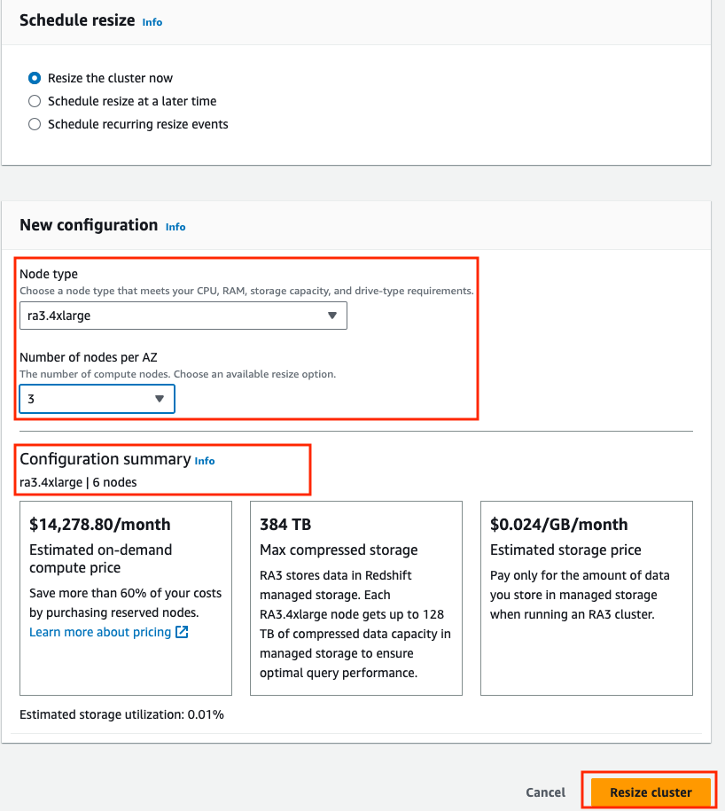Viewport: 725px width, 811px height.
Task: Click the Node type dropdown arrow
Action: (x=332, y=316)
